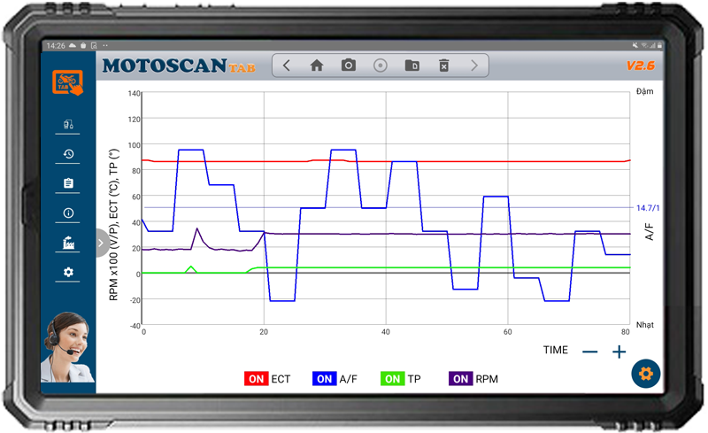Start recording with the circle record icon
The width and height of the screenshot is (708, 433).
(x=381, y=66)
